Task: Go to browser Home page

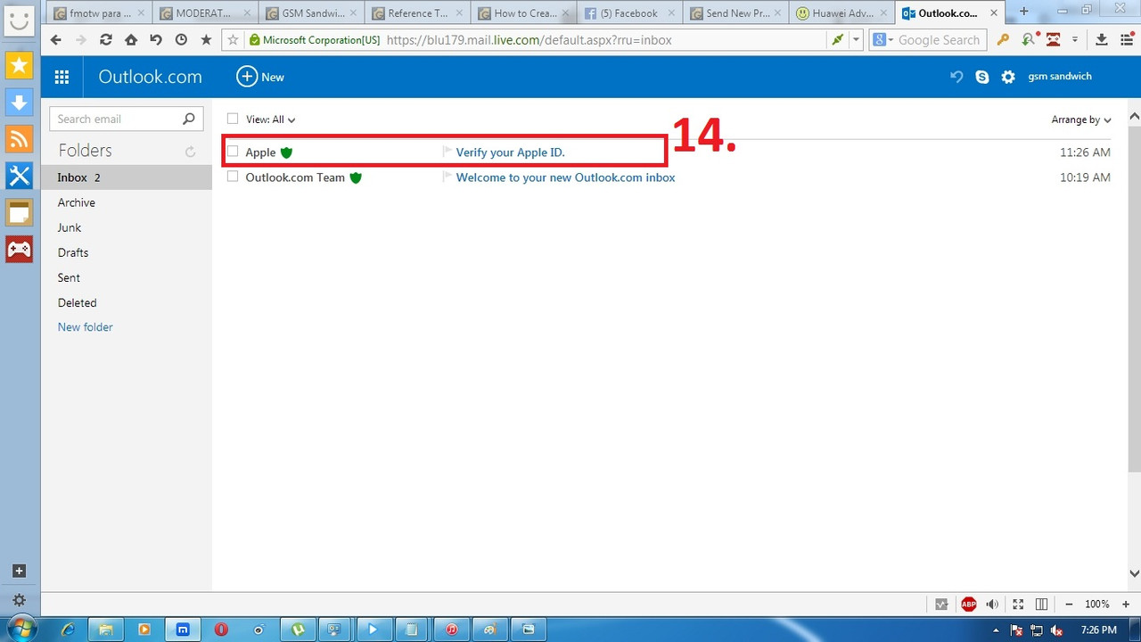Action: [x=131, y=40]
